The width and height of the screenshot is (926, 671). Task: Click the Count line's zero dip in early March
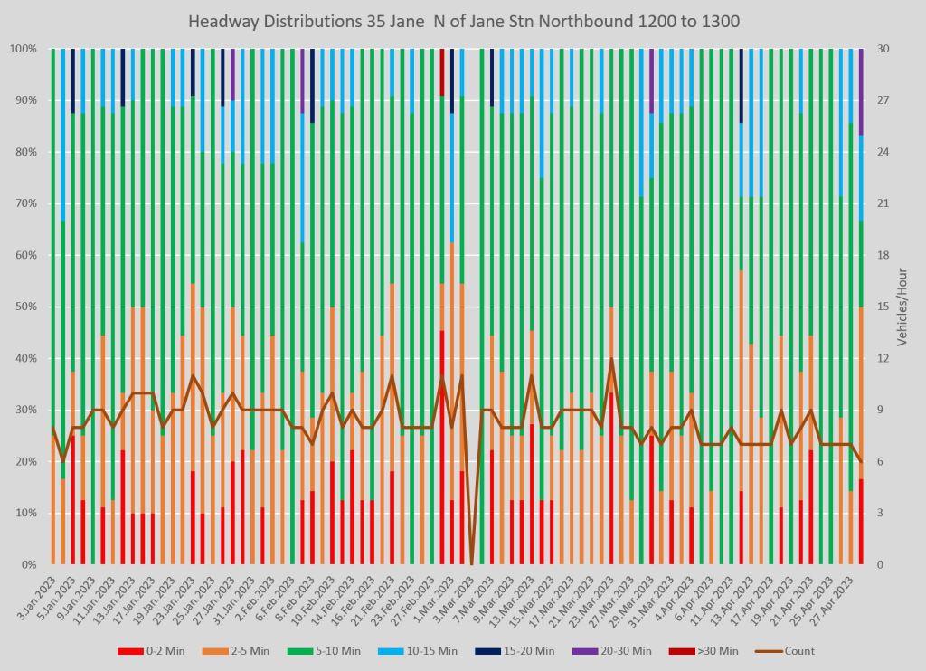(471, 563)
